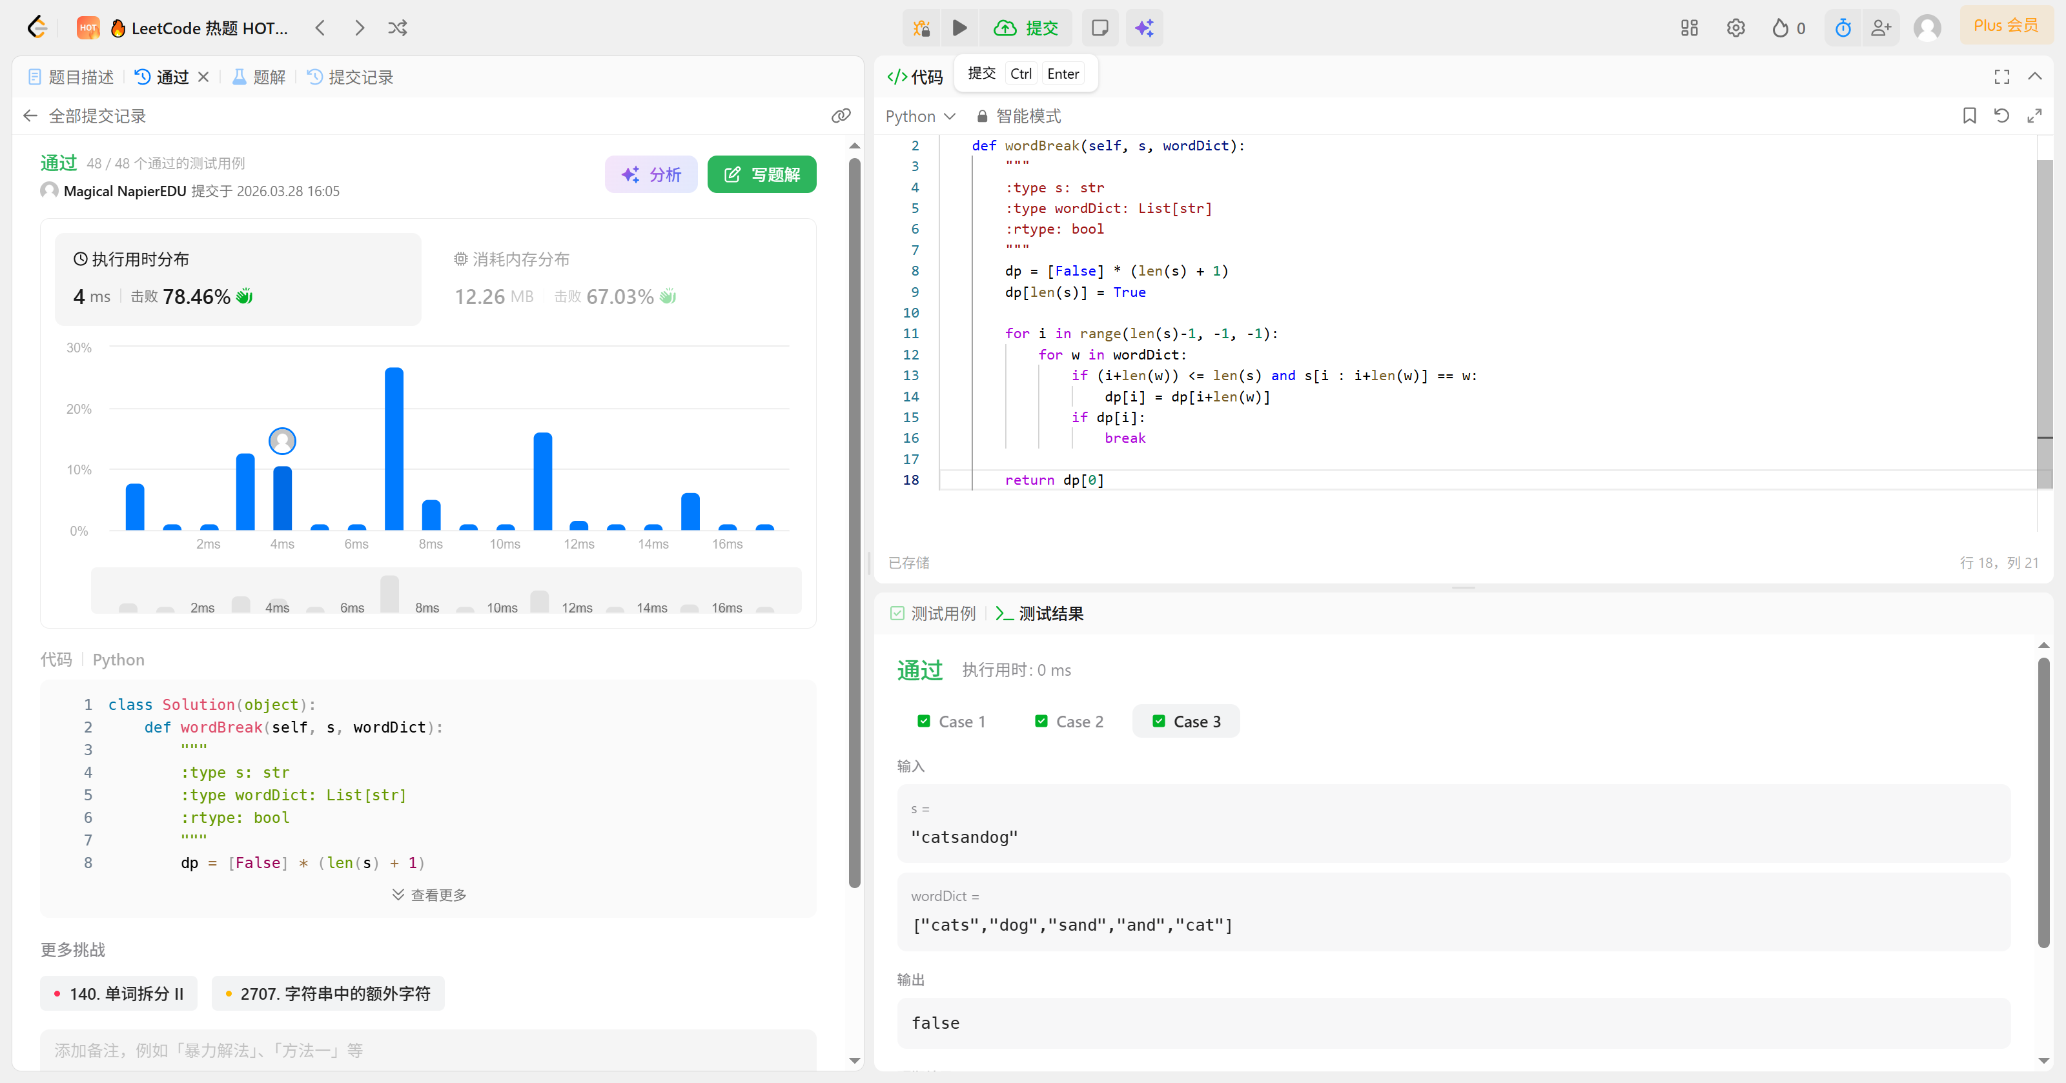Open the Python language dropdown
The height and width of the screenshot is (1083, 2066).
pos(920,116)
